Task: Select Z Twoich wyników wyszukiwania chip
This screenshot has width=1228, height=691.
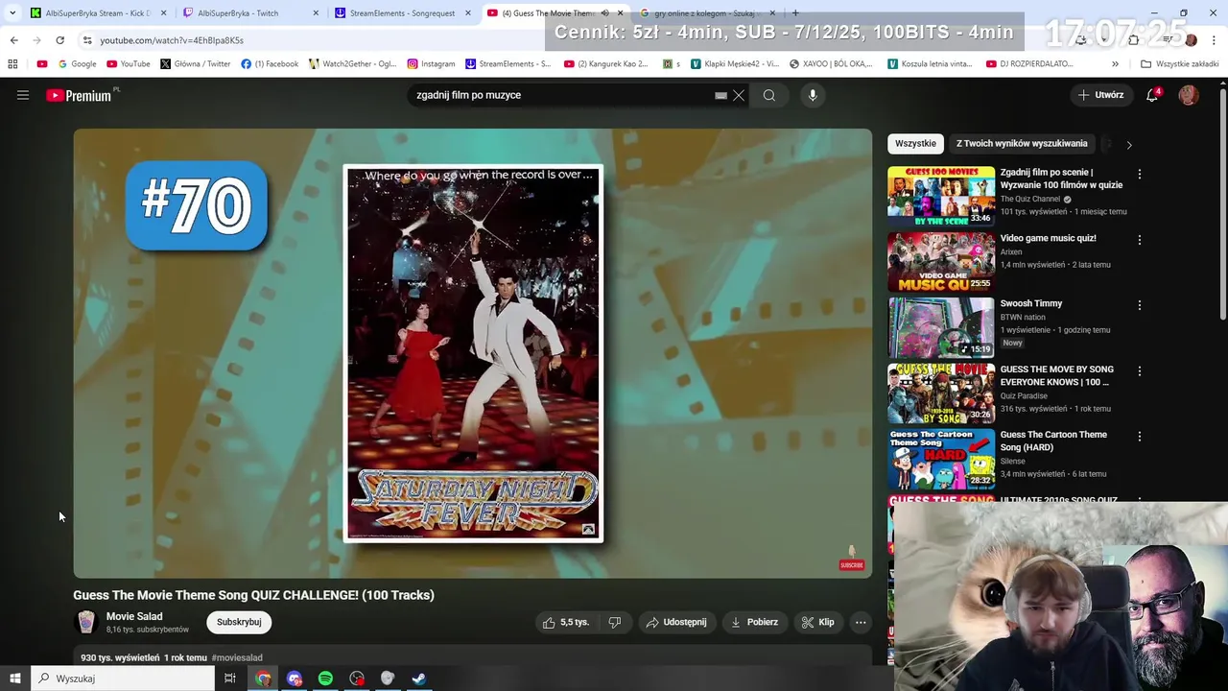Action: point(1022,144)
